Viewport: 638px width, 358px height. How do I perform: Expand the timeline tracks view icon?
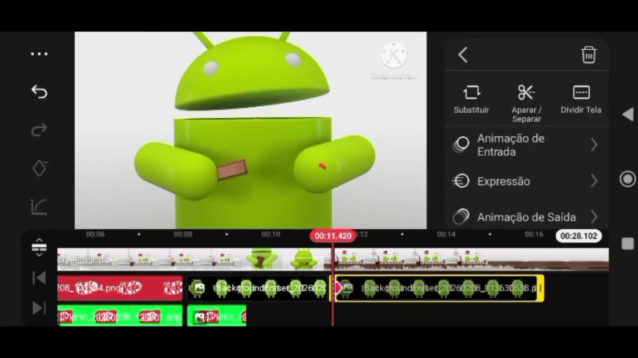click(x=39, y=247)
